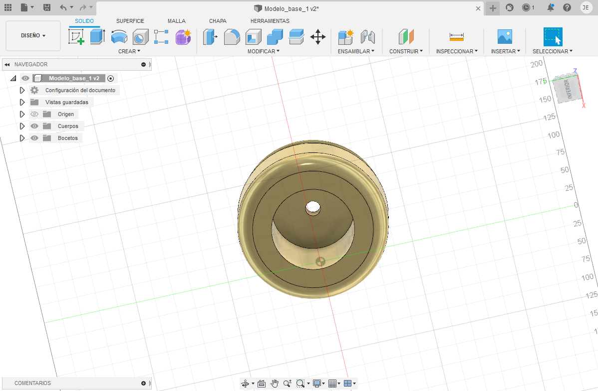
Task: Select the Combine tool
Action: pyautogui.click(x=275, y=37)
